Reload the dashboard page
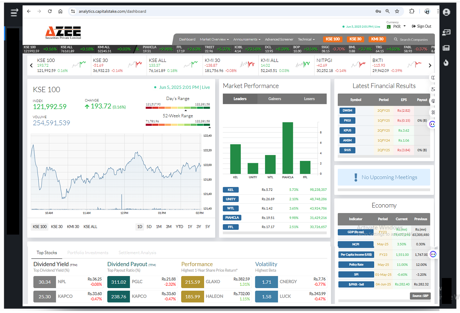460x313 pixels. click(x=50, y=11)
